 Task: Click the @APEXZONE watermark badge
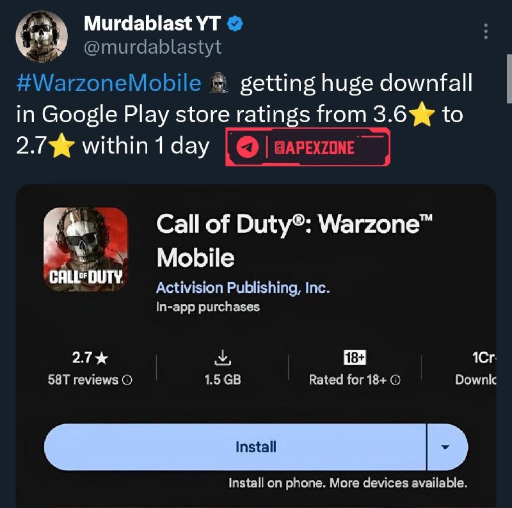point(308,147)
